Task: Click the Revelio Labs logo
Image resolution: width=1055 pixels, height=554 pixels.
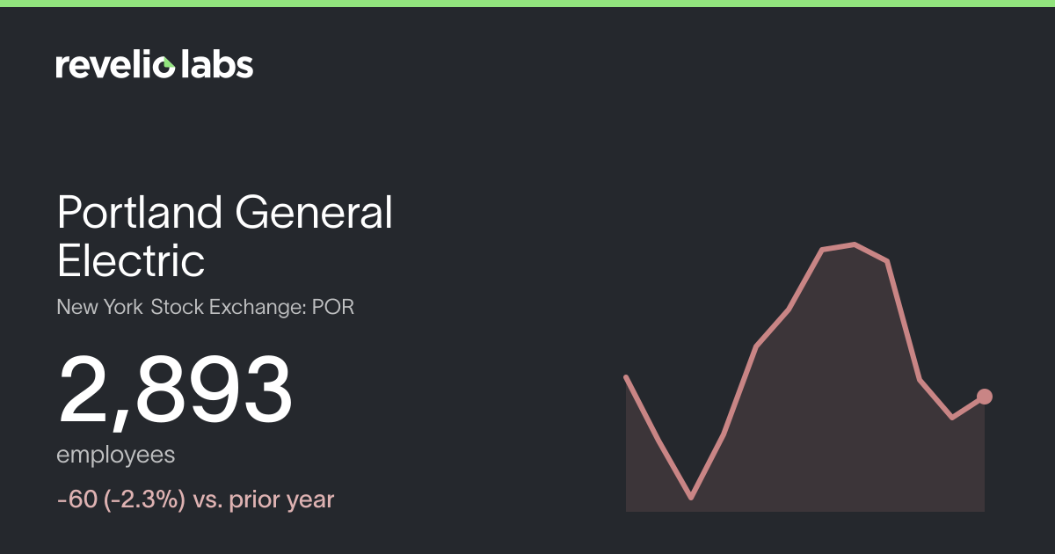Action: coord(155,64)
